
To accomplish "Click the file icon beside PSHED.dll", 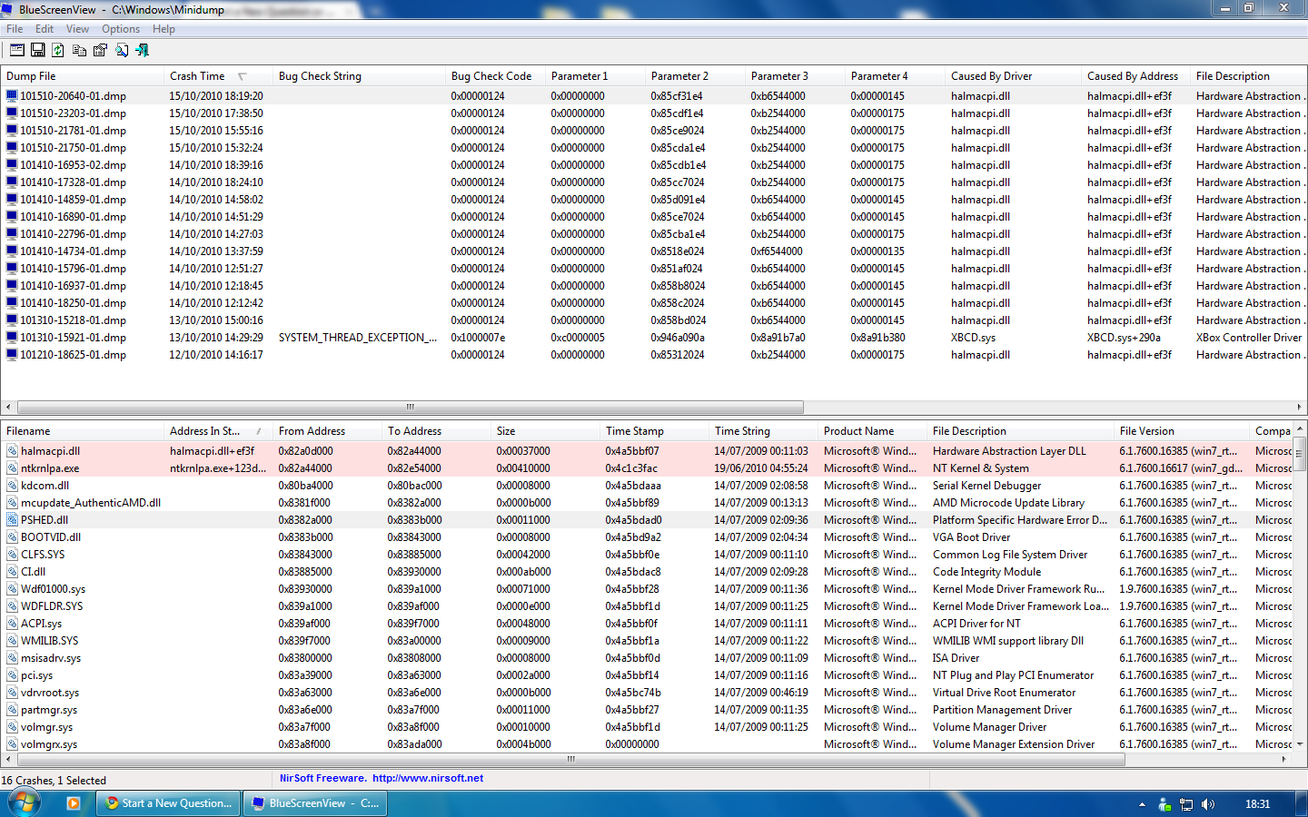I will click(12, 519).
